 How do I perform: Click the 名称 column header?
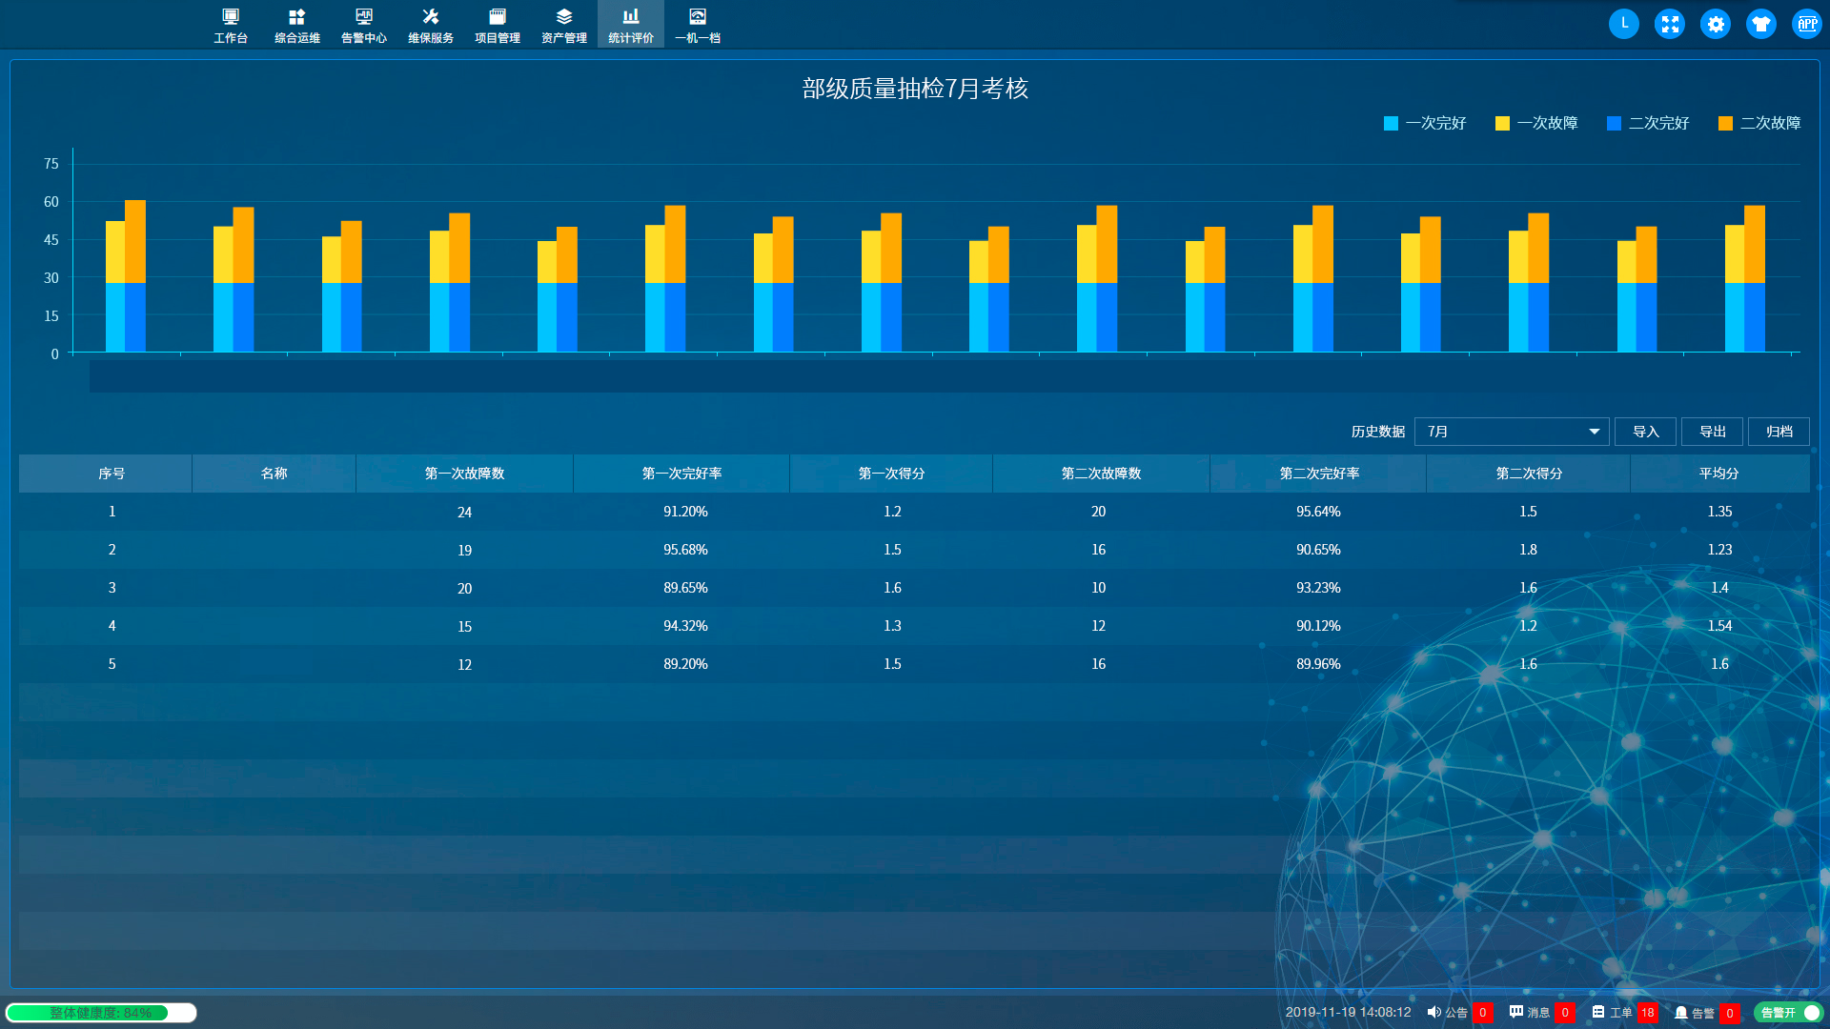pyautogui.click(x=274, y=474)
